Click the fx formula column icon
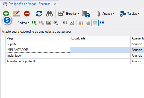 [x=72, y=23]
